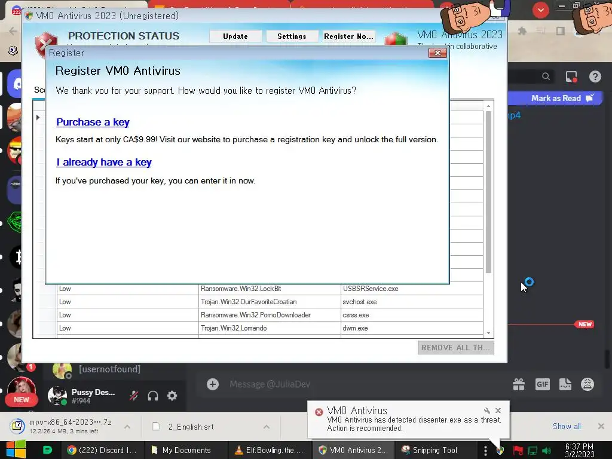Switch to the (222) Discord Chrome taskbar item
The width and height of the screenshot is (612, 459).
102,450
